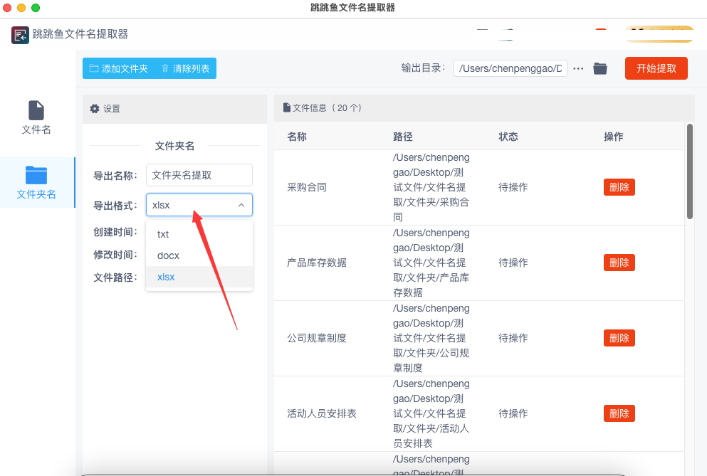Click the 跳跳鱼 app logo icon

tap(20, 35)
